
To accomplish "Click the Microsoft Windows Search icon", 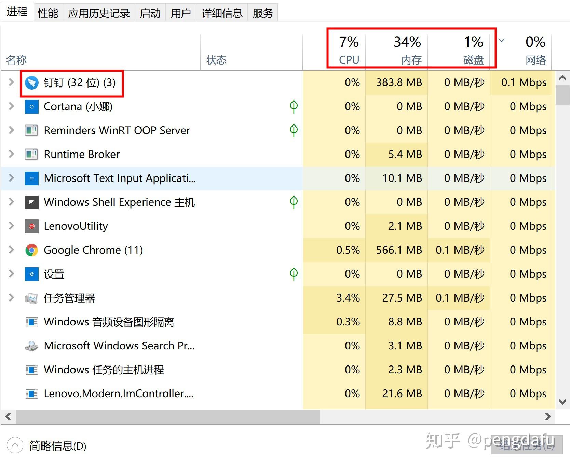I will [32, 346].
